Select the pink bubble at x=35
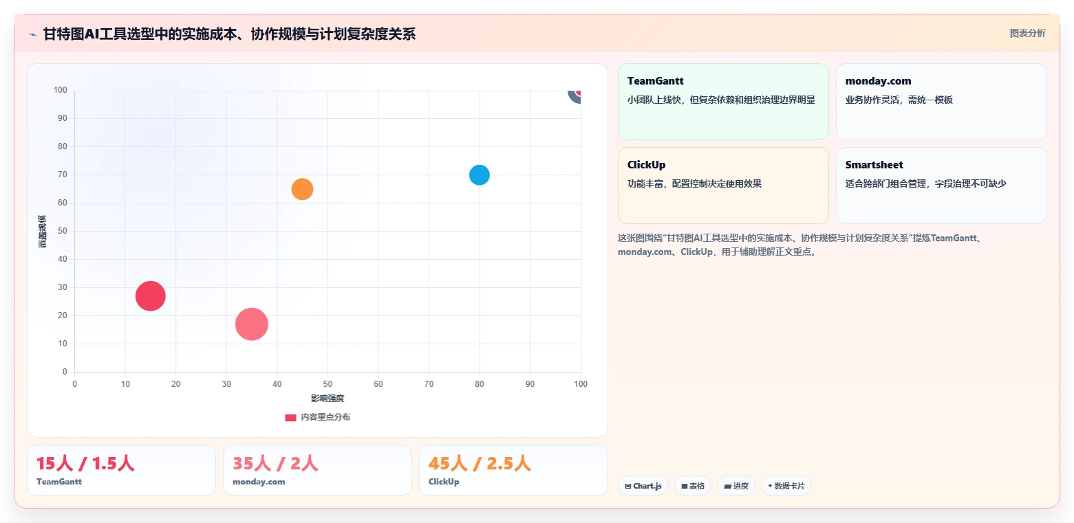The image size is (1074, 523). (251, 324)
